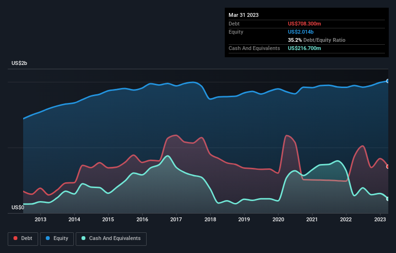Click the US$2b y-axis label
This screenshot has width=396, height=253.
point(19,63)
